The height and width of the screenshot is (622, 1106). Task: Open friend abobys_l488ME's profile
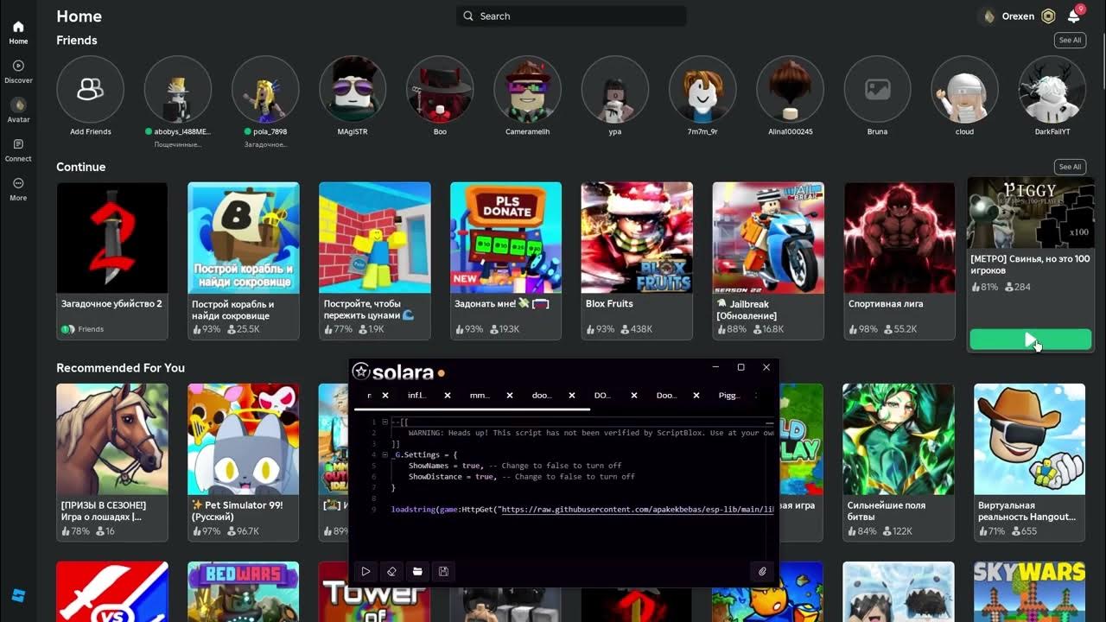(x=178, y=89)
